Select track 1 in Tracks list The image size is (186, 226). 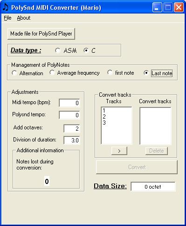pyautogui.click(x=116, y=111)
